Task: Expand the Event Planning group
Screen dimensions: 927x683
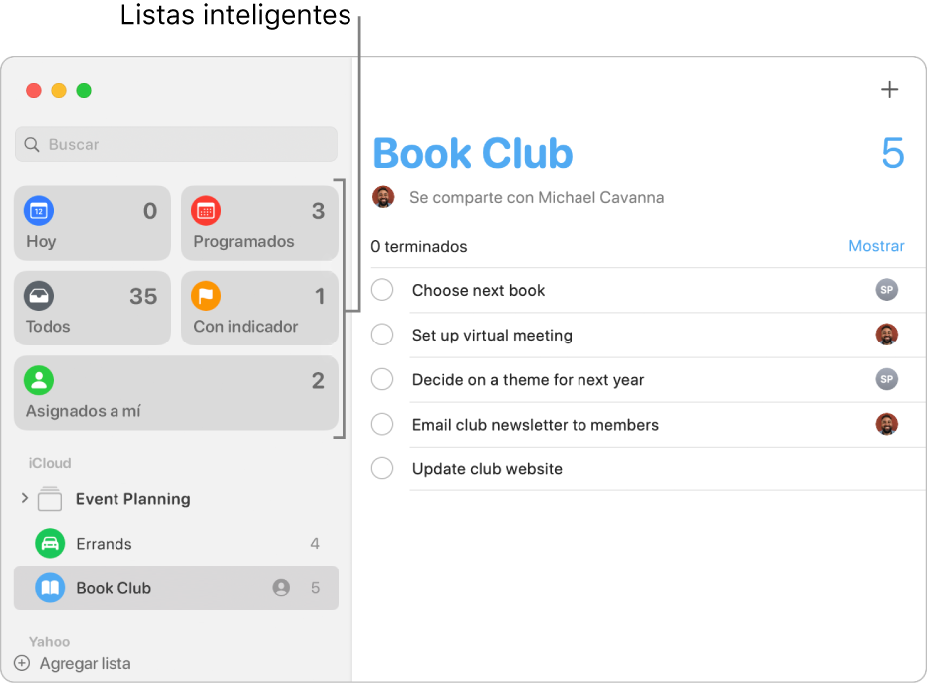Action: [x=24, y=499]
